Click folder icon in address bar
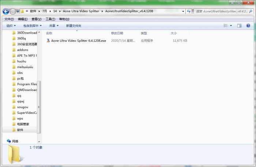256x167 pixels. point(22,11)
